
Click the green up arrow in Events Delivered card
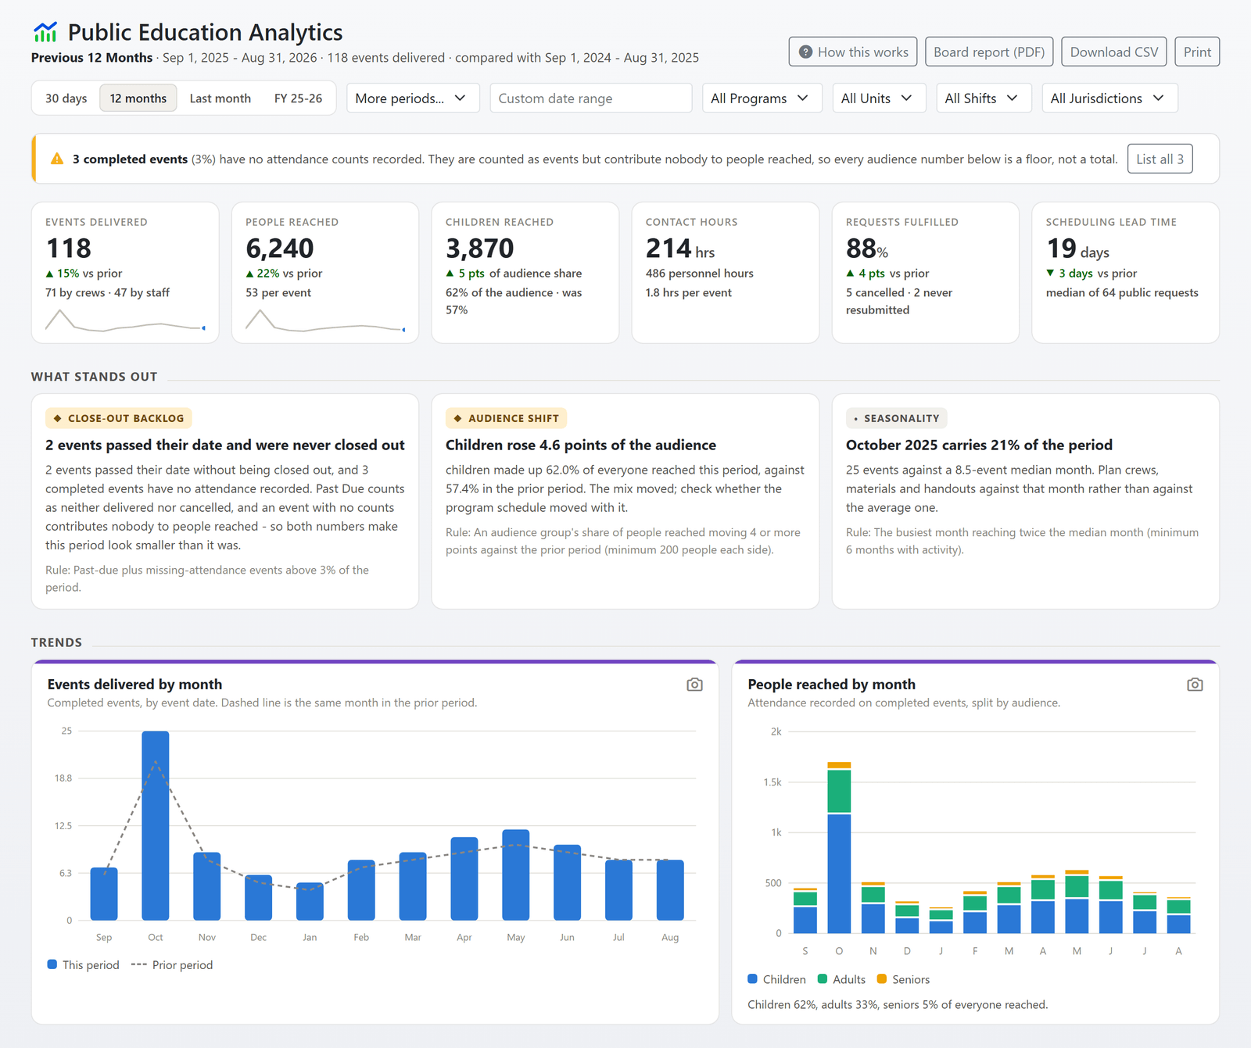49,274
